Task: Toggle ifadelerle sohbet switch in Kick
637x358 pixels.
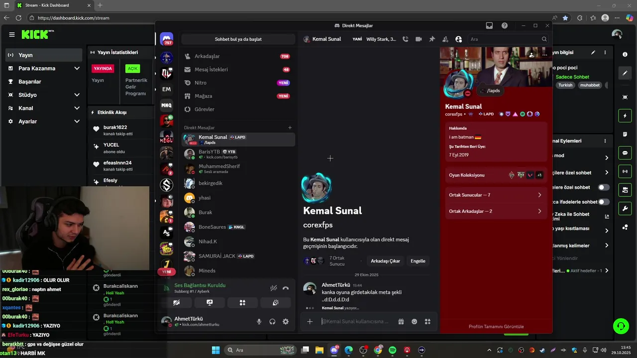Action: coord(604,202)
